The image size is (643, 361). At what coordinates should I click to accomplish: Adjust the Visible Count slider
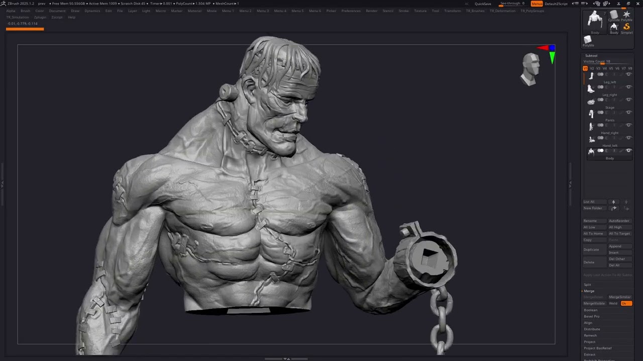tap(607, 62)
